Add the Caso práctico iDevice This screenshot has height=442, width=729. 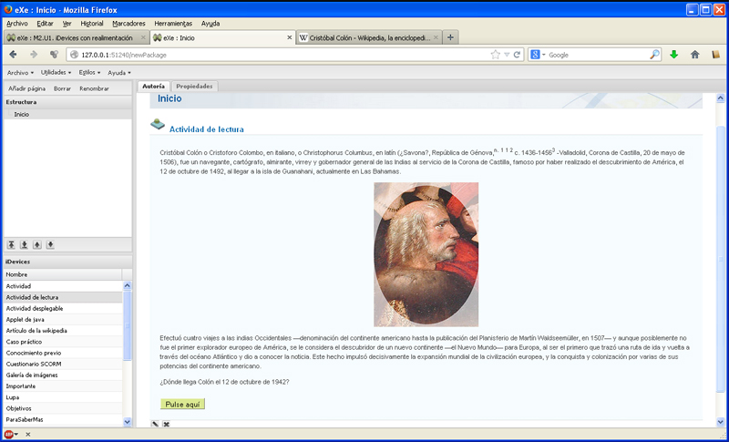(63, 342)
